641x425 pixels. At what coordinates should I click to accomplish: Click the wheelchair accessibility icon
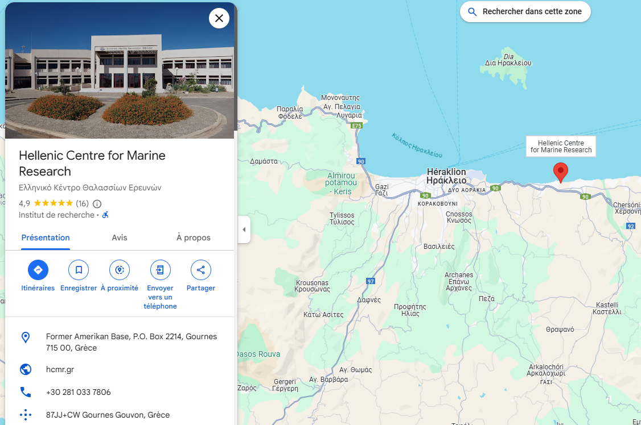point(105,215)
